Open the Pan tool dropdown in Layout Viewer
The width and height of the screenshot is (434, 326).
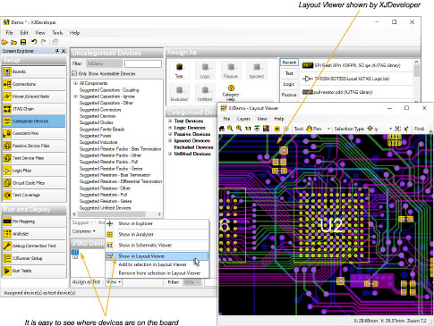point(328,129)
